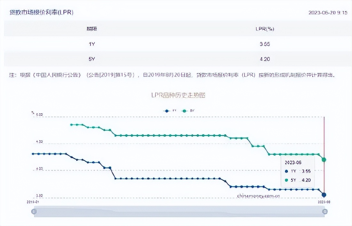
Task: Click the 5.00 y-axis label
Action: [39, 115]
